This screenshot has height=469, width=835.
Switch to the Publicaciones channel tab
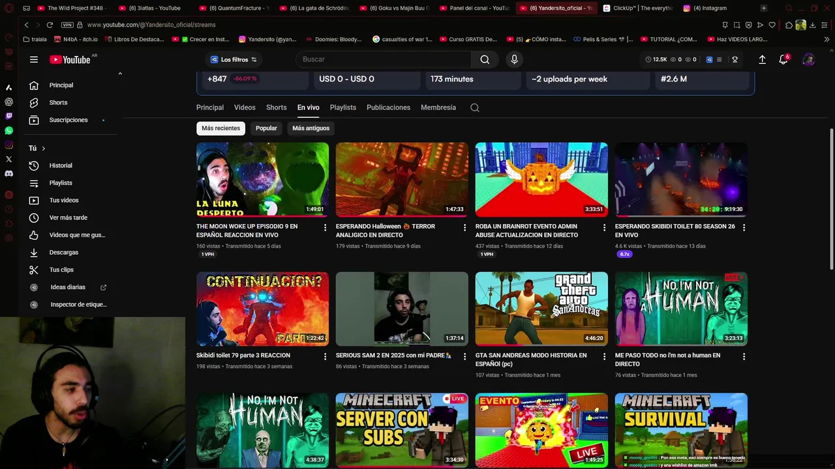click(388, 107)
